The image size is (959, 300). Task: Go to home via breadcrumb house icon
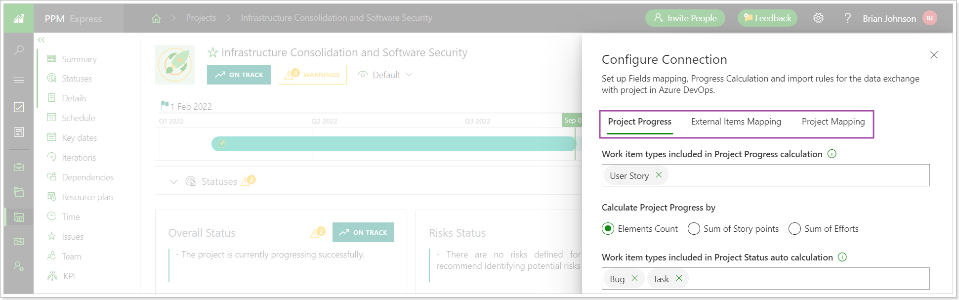pyautogui.click(x=156, y=18)
